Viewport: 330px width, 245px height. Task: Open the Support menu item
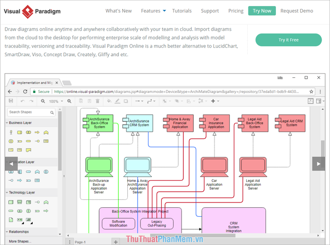(210, 11)
